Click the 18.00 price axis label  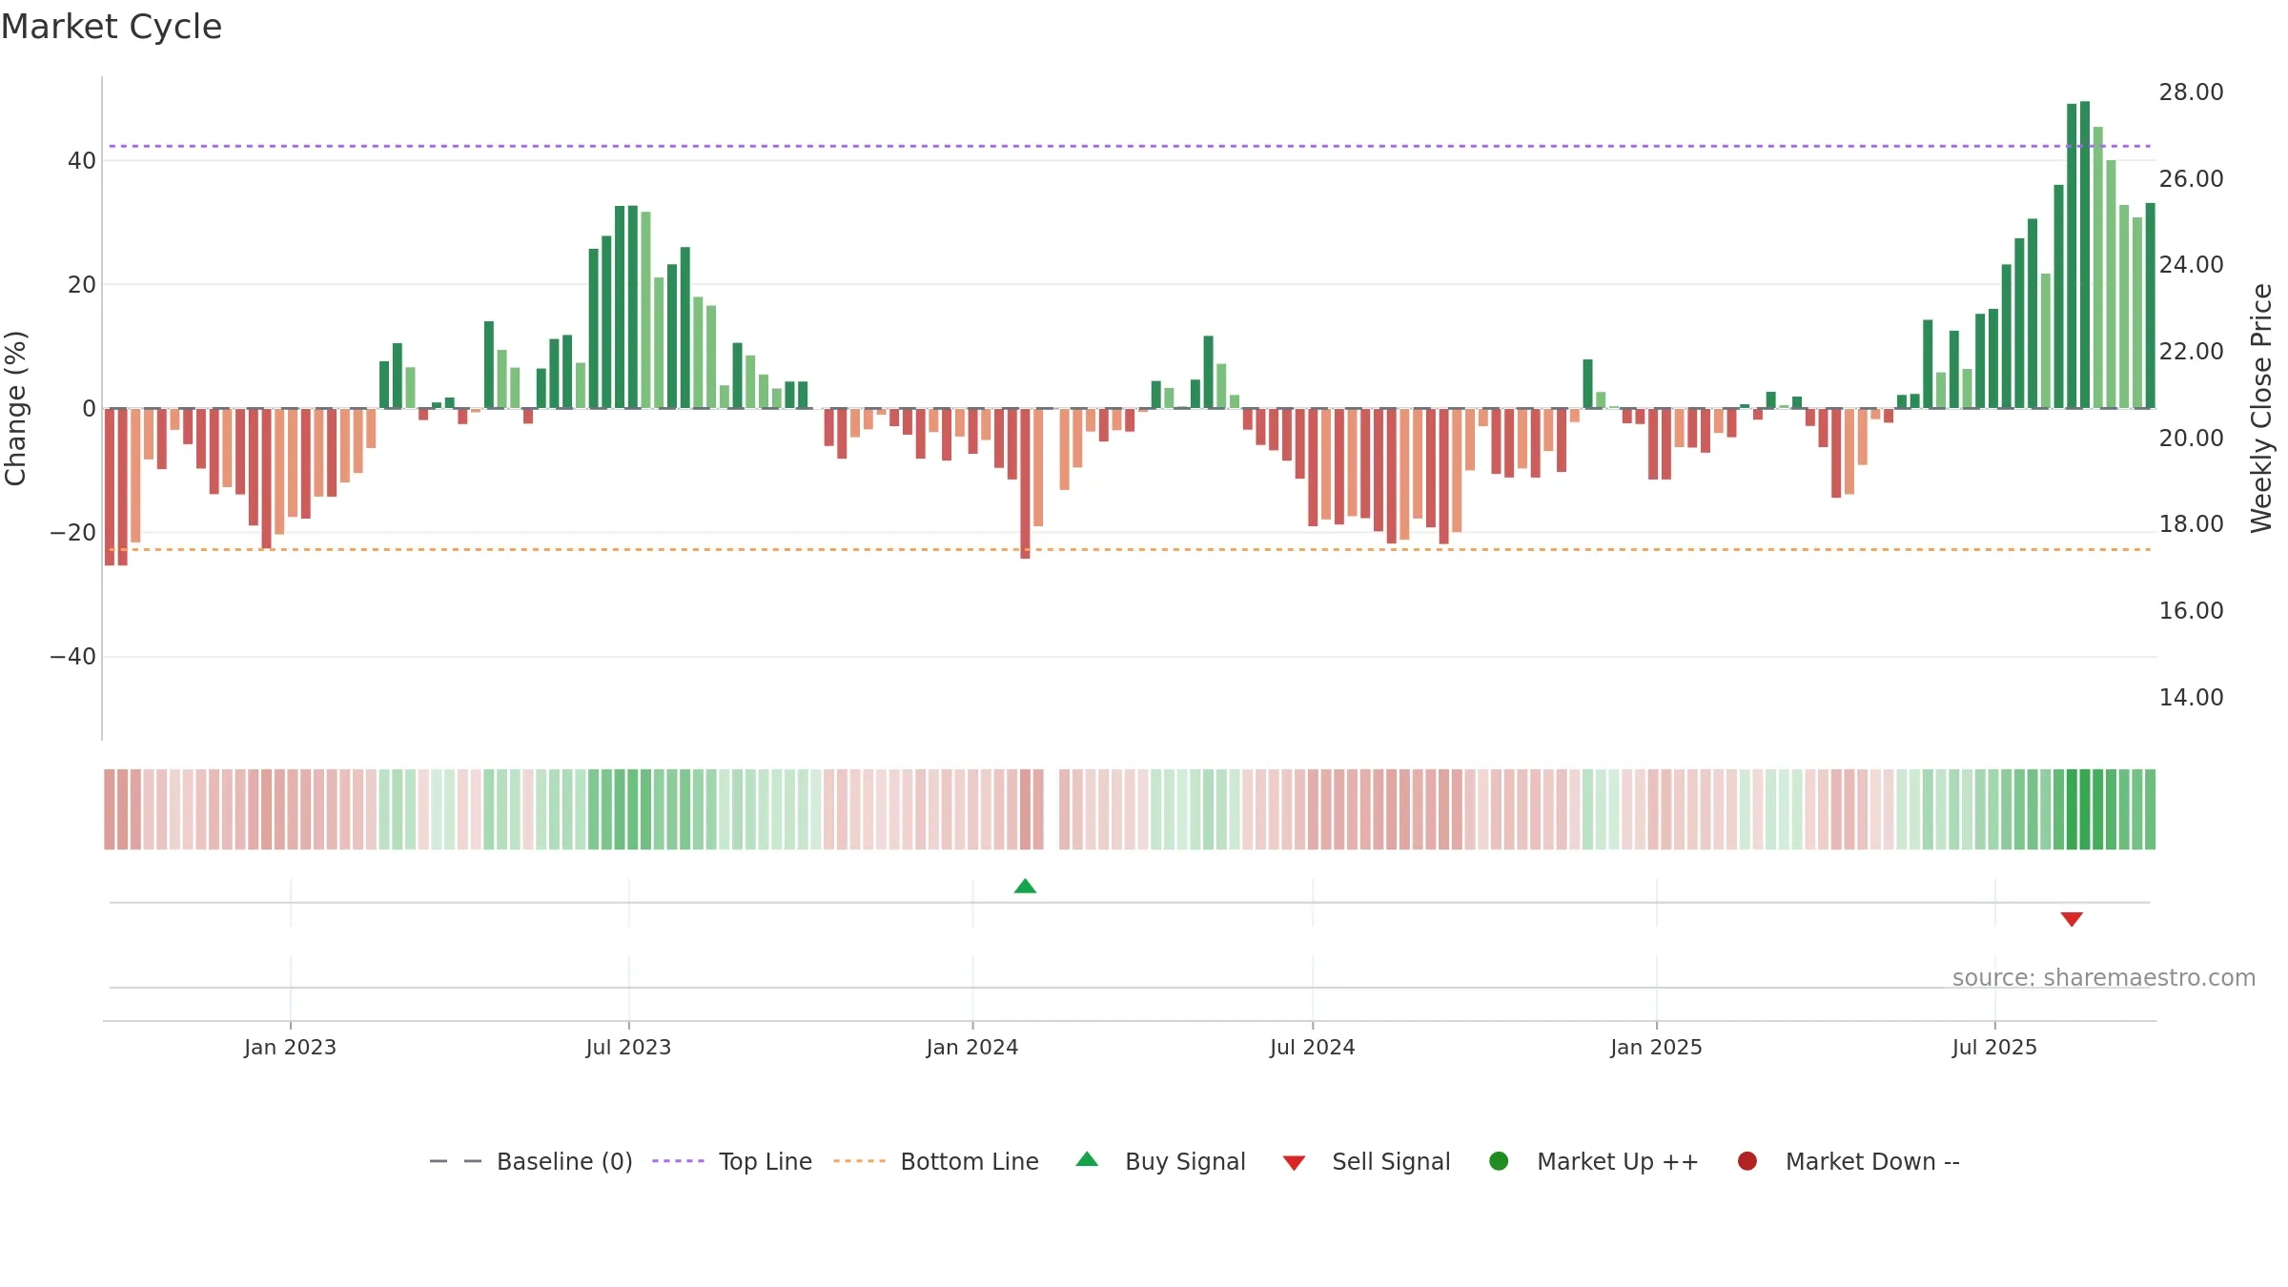point(2191,524)
